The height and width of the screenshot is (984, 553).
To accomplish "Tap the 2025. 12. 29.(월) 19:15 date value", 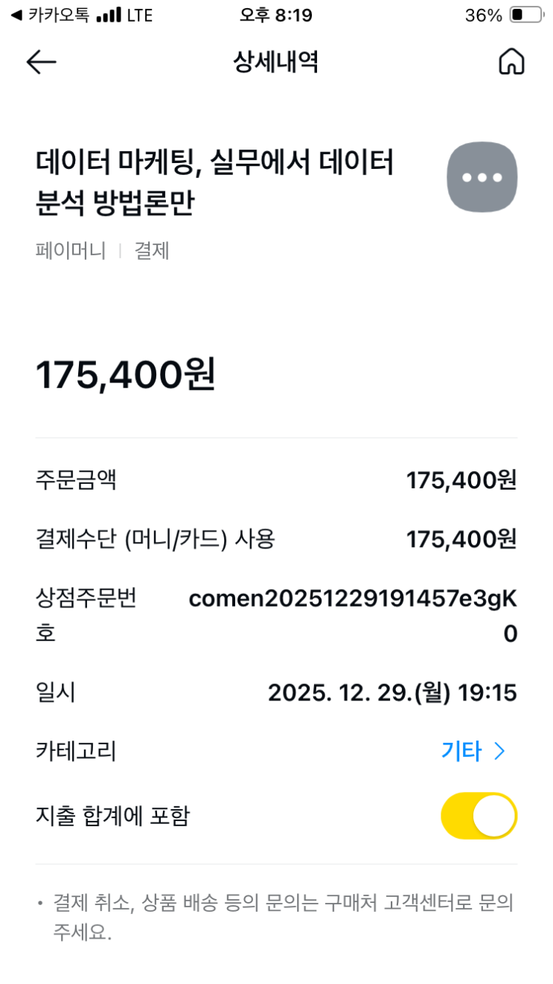I will point(392,693).
